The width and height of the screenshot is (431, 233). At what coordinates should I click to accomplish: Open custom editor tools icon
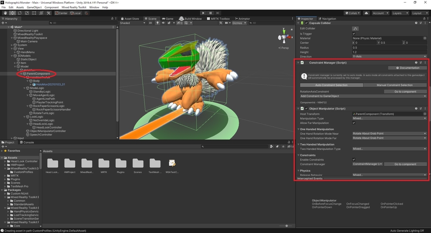click(x=48, y=13)
